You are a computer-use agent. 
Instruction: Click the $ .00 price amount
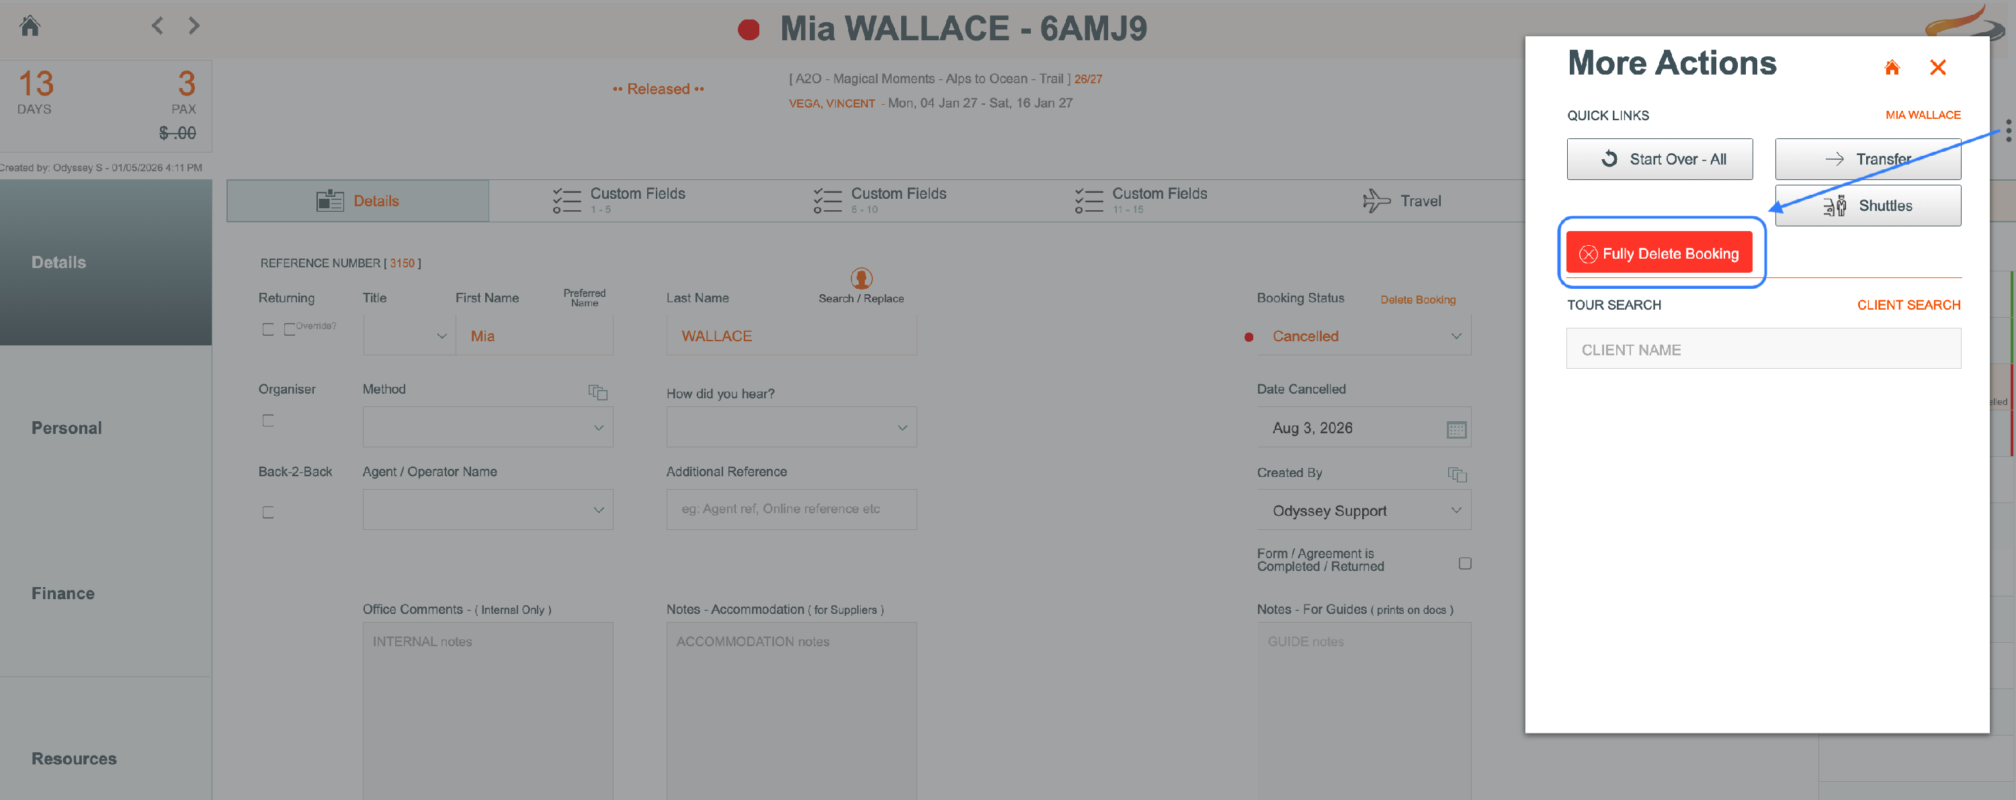(177, 133)
